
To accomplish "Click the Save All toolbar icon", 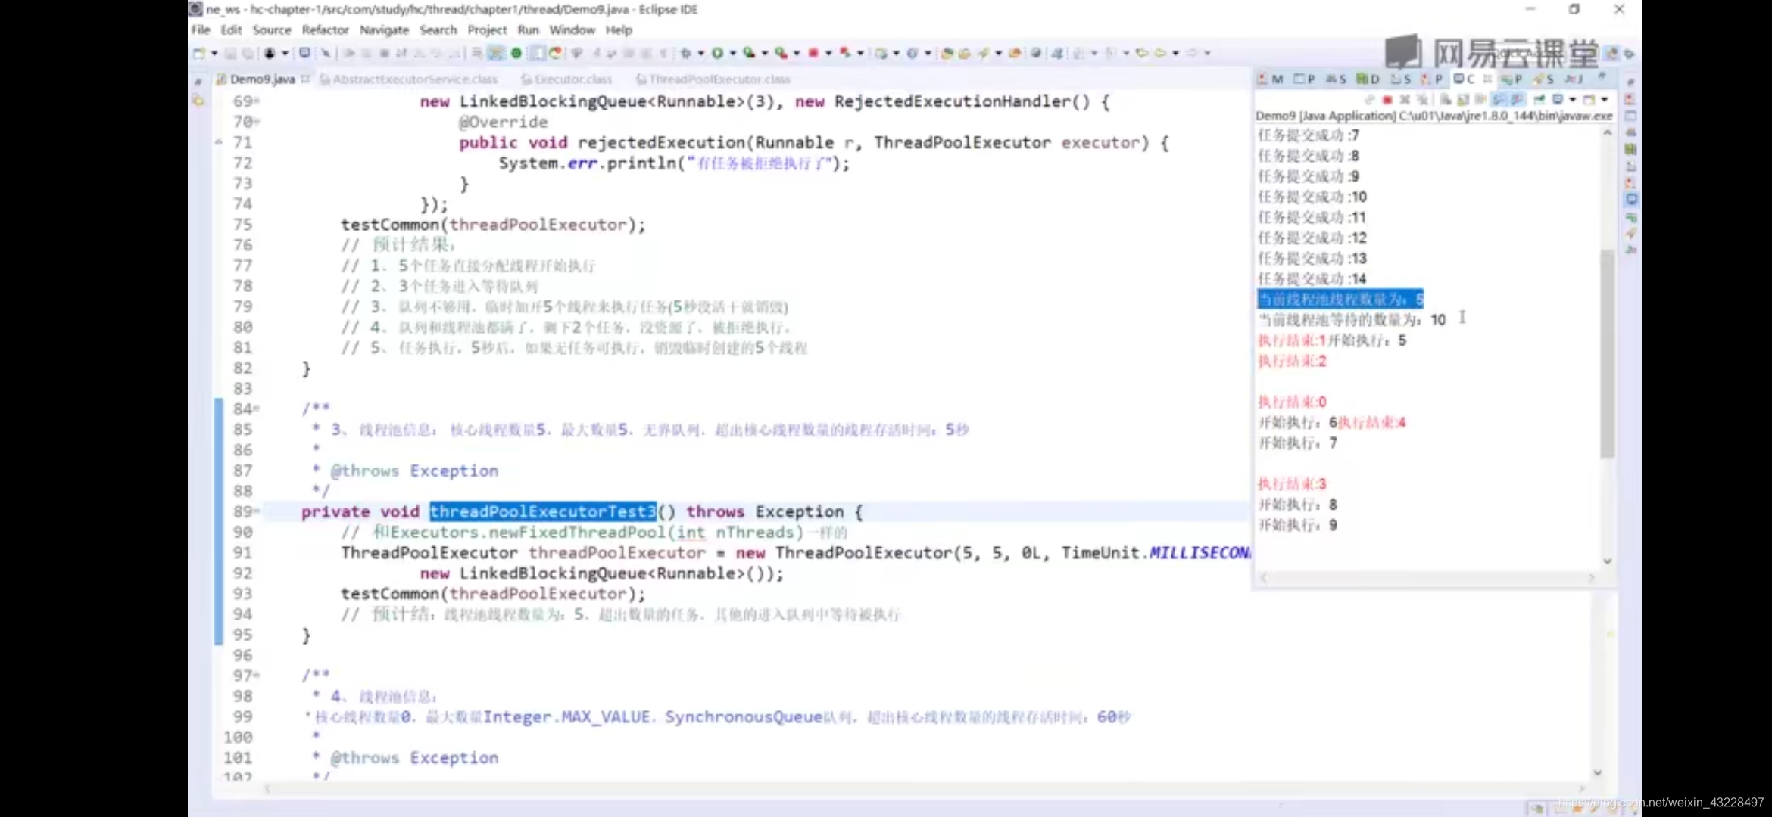I will point(247,53).
